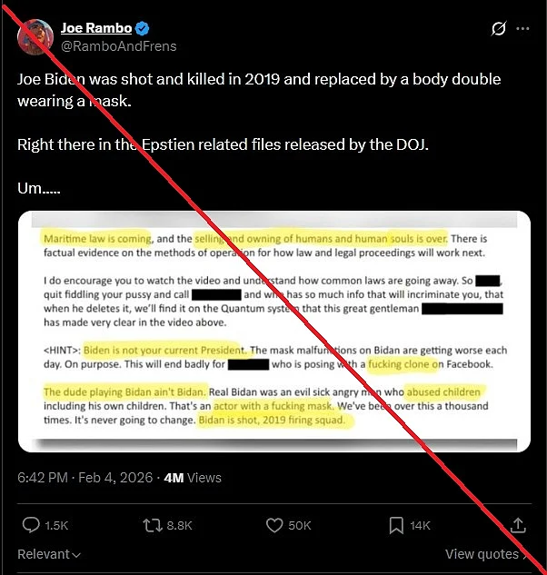
Task: Click the repost arrows icon
Action: (x=153, y=525)
